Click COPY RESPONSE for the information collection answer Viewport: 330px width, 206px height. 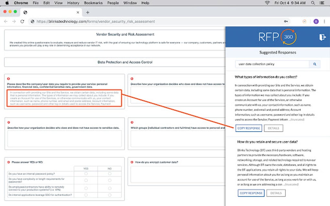coord(248,128)
